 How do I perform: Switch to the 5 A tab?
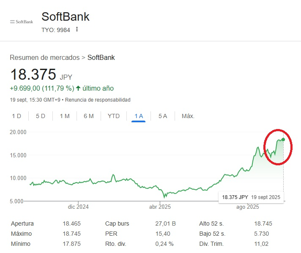163,116
